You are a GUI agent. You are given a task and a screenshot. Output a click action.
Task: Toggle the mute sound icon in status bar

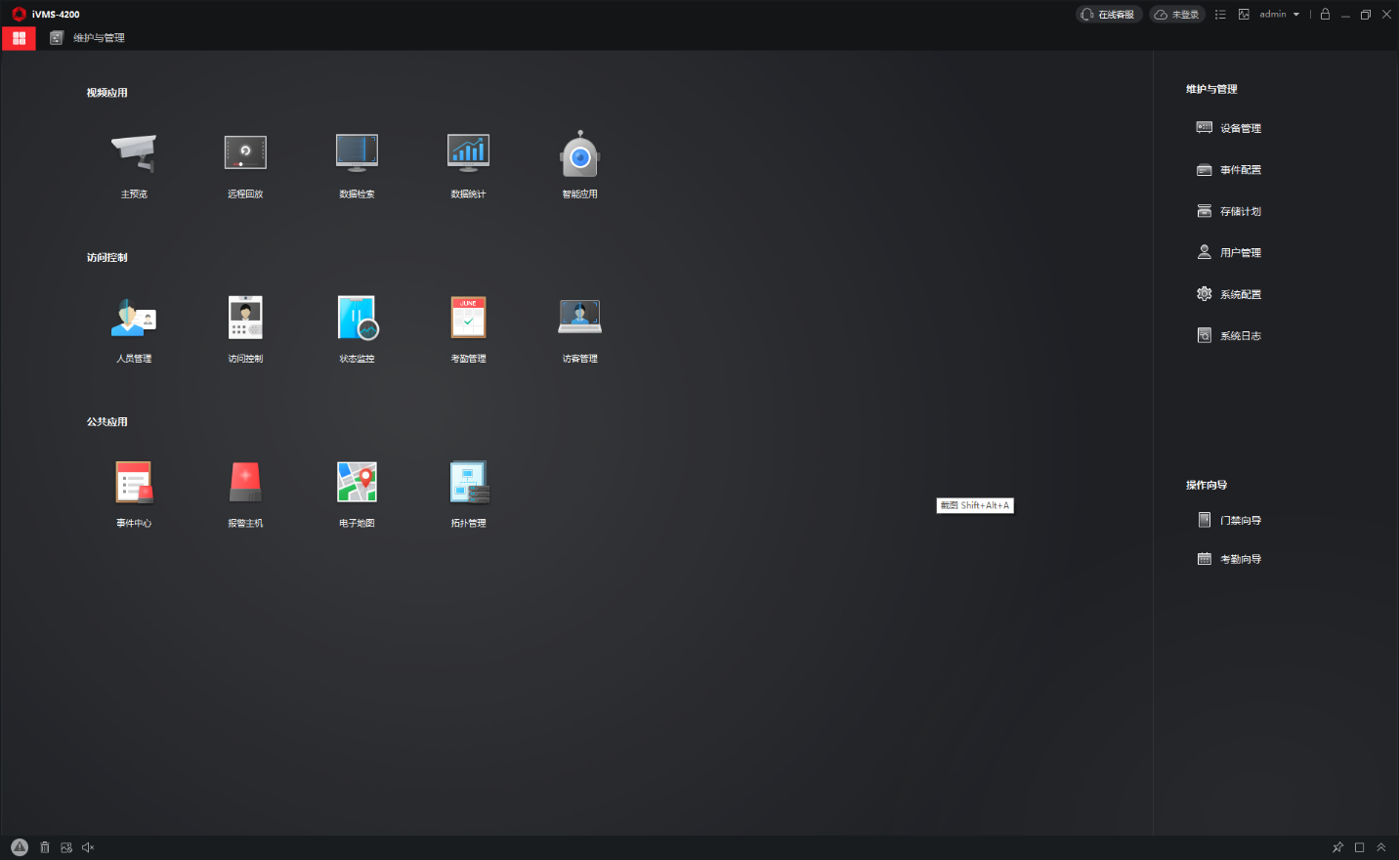coord(88,847)
